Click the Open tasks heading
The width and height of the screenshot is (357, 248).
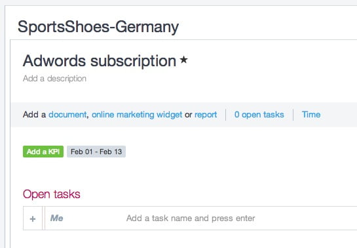coord(52,194)
